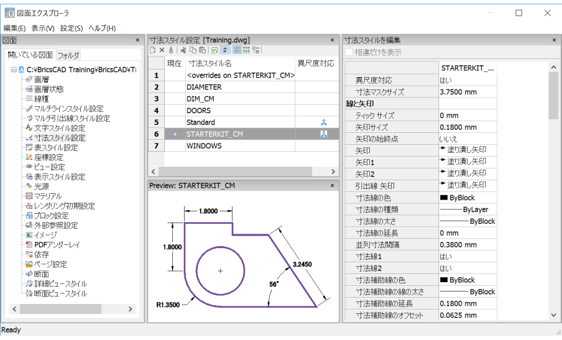
Task: Click the Regen toolbar icon with green arrow
Action: click(214, 50)
